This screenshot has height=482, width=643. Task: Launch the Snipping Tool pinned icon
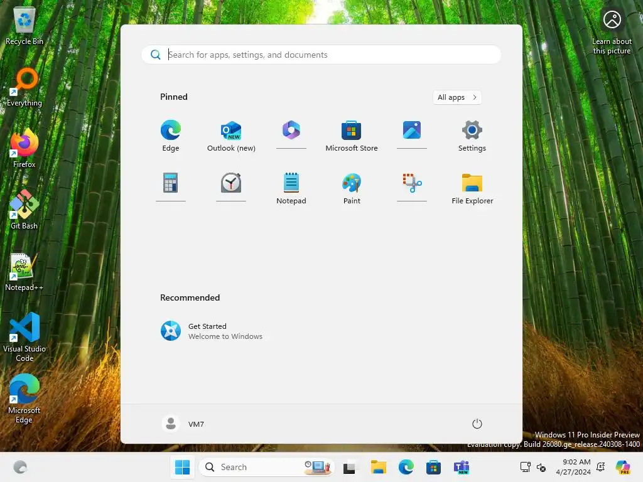click(x=412, y=187)
